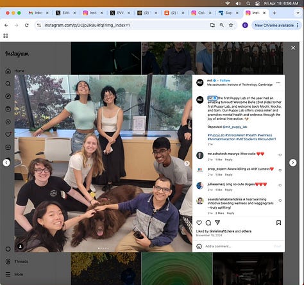The height and width of the screenshot is (285, 304).
Task: Close the post overlay with X
Action: (293, 48)
